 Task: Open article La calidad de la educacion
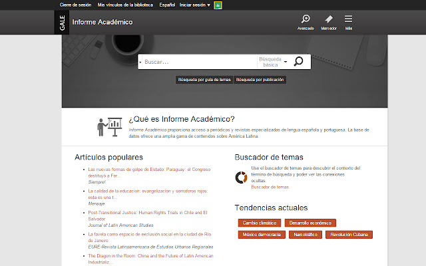tap(148, 194)
